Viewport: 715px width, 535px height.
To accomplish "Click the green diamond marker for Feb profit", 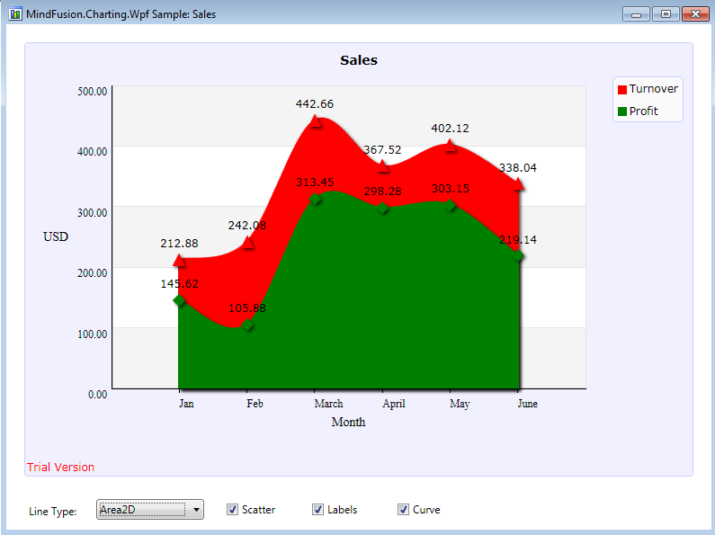I will click(248, 325).
